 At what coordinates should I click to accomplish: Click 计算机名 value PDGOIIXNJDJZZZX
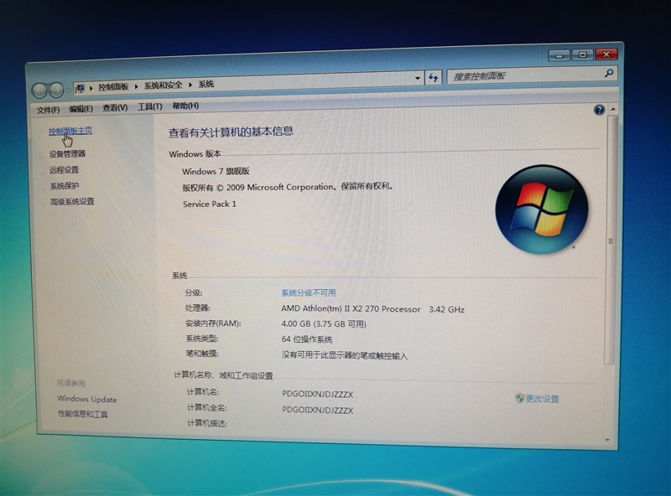pos(318,395)
